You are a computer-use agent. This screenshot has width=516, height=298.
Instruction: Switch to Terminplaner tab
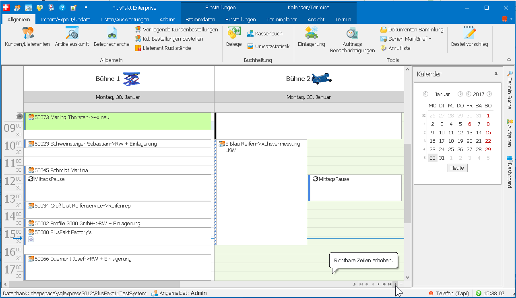coord(282,19)
